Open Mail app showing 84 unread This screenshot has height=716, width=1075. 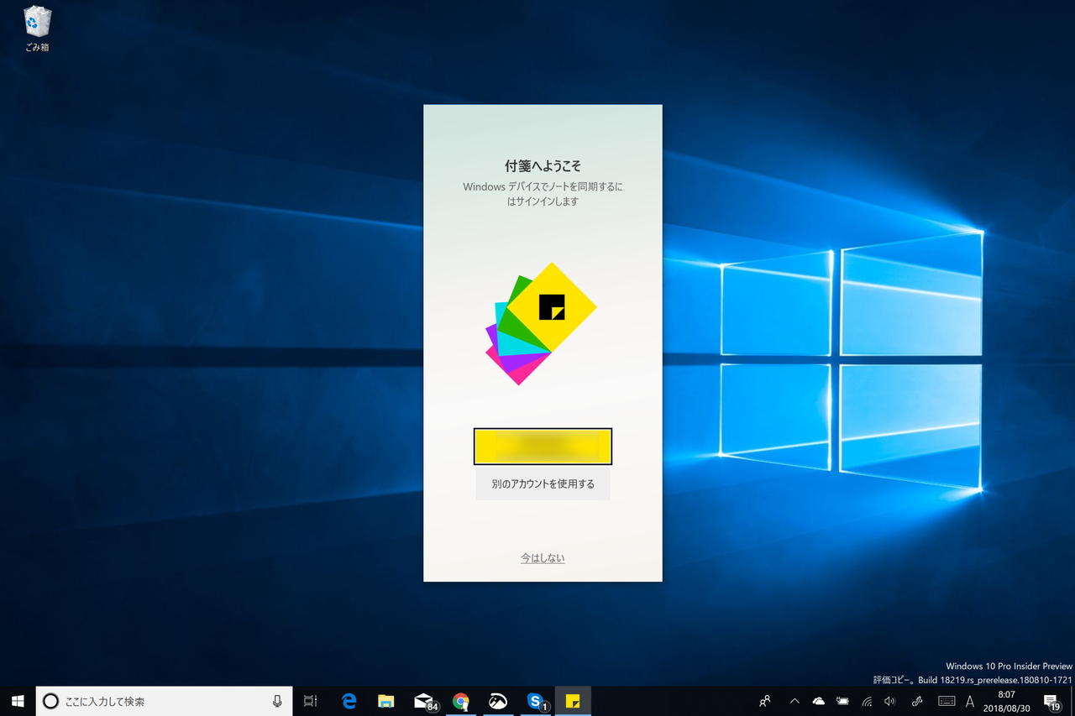[423, 701]
